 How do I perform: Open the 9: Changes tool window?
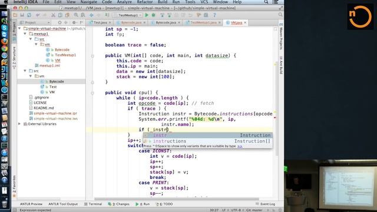click(119, 204)
